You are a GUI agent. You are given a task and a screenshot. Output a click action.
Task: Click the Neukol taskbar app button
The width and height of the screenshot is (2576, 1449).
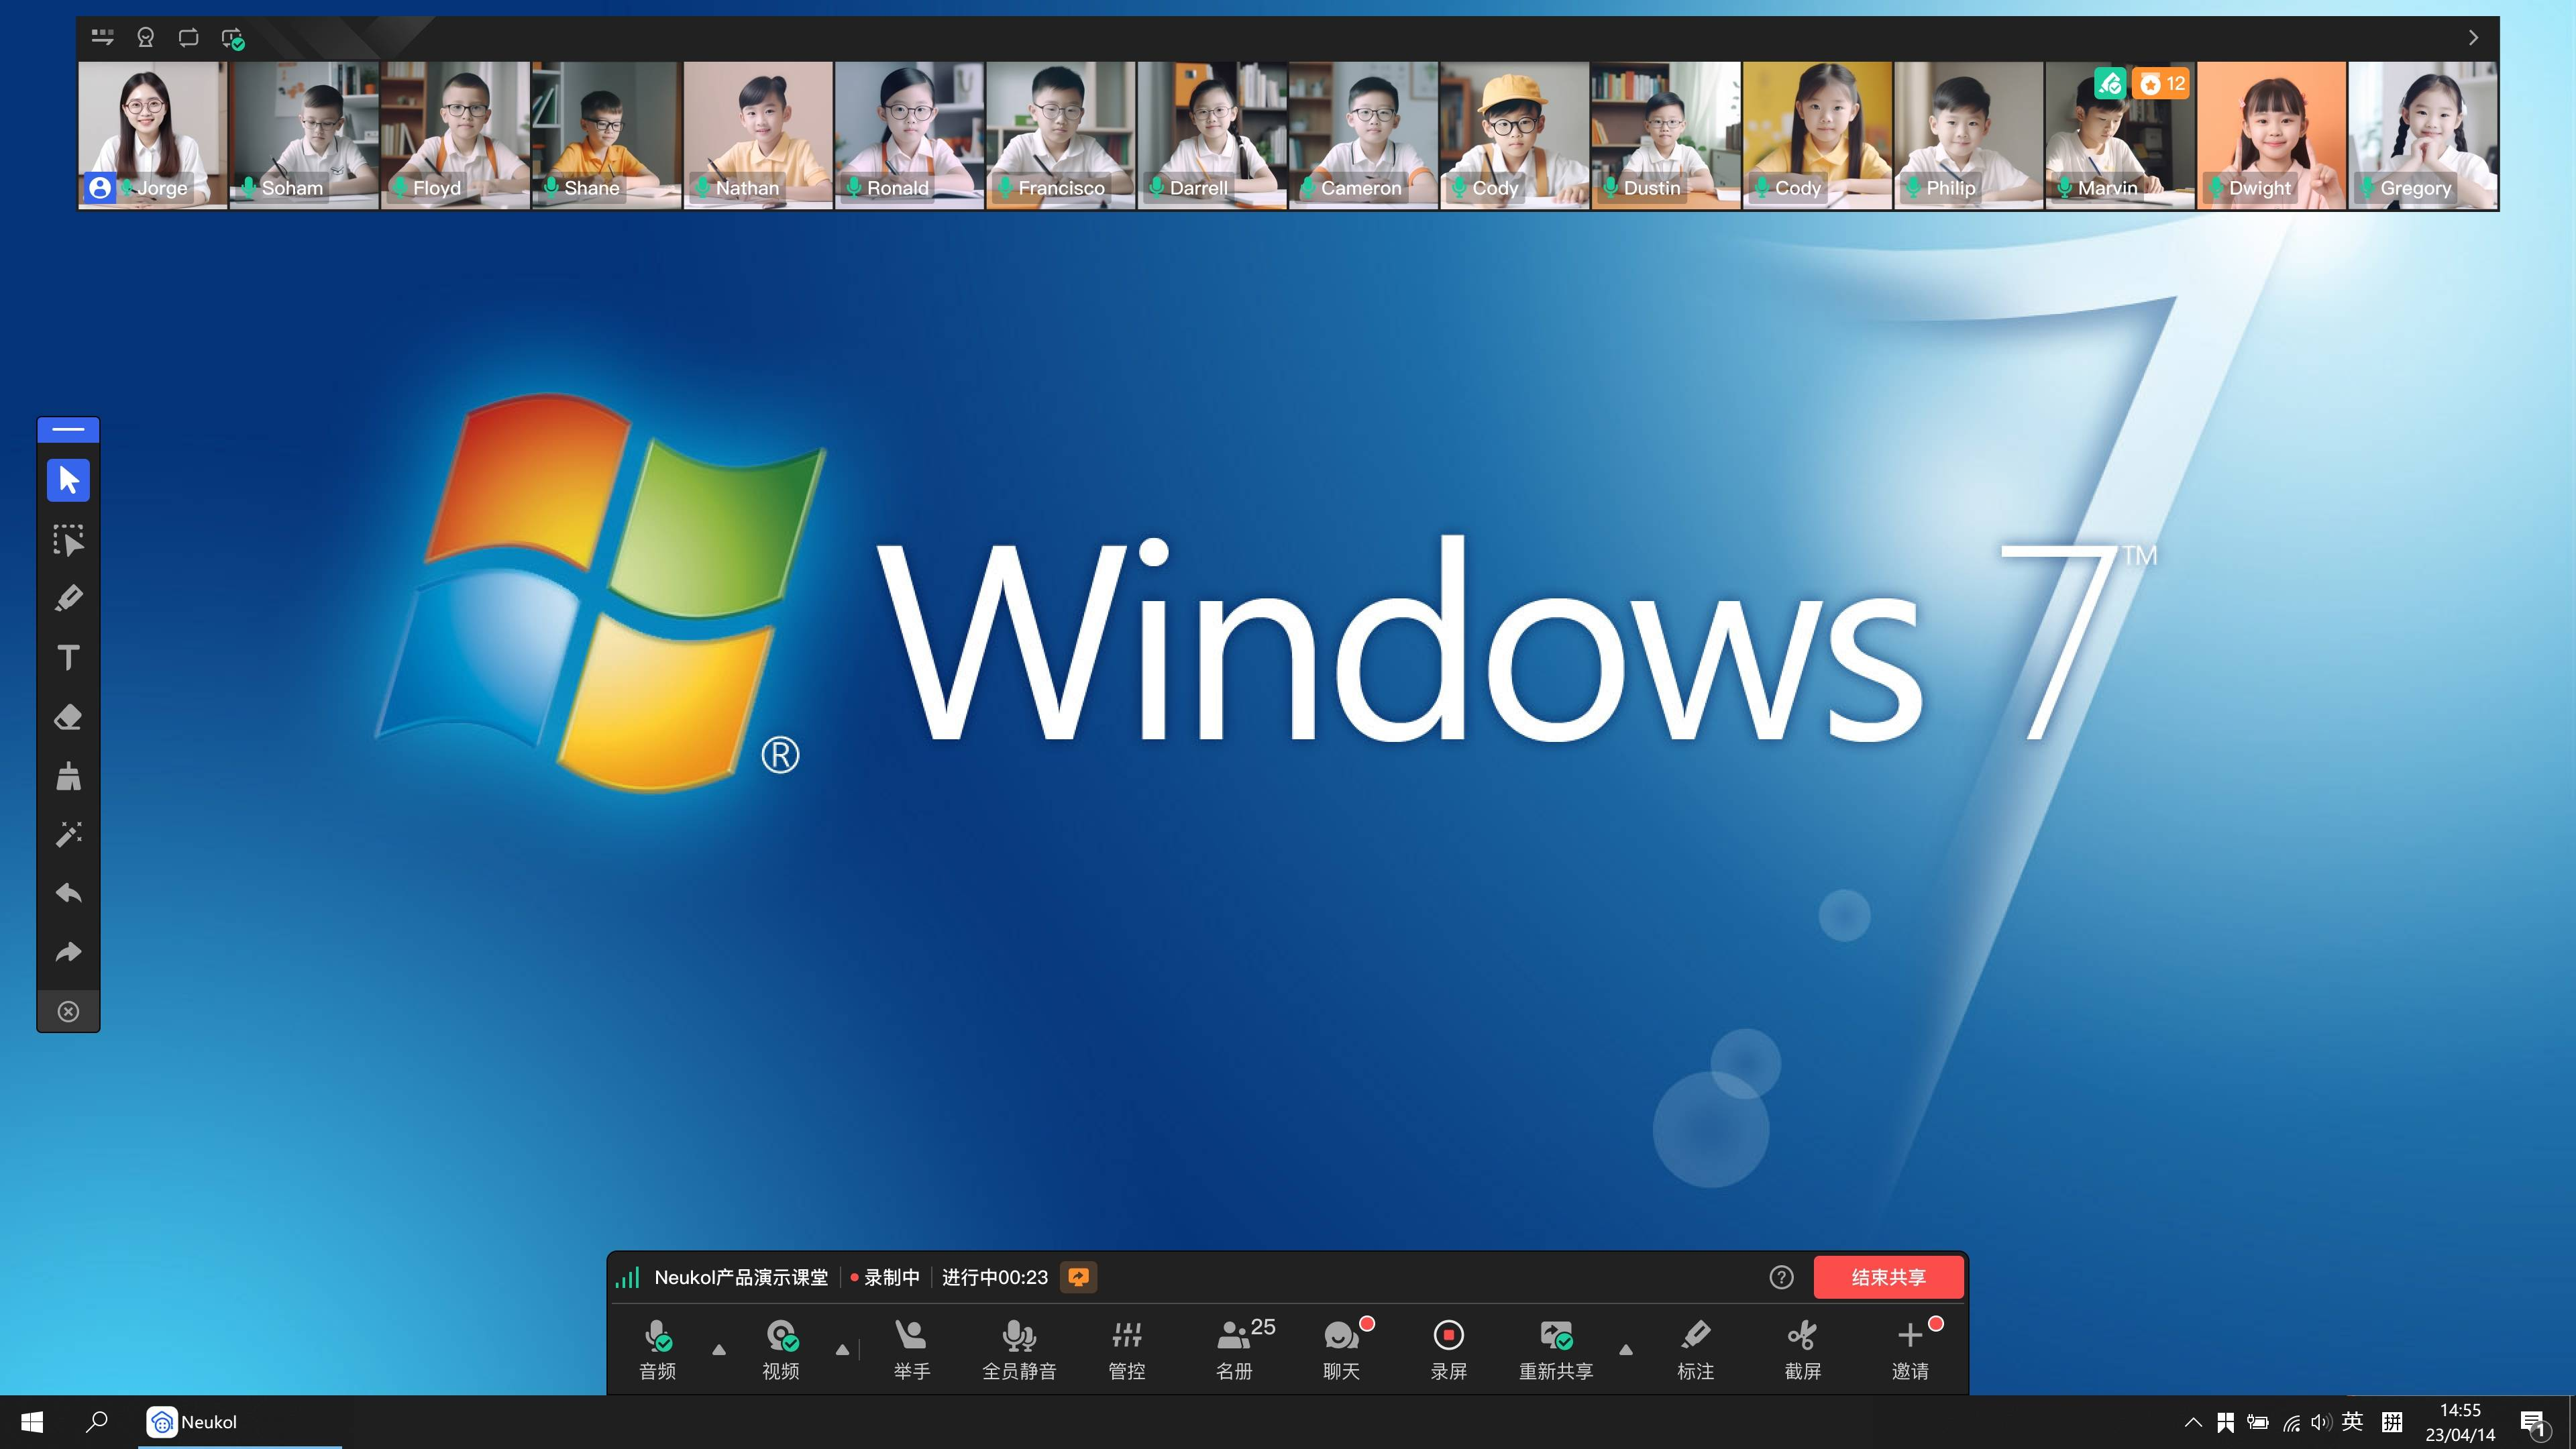pos(240,1421)
